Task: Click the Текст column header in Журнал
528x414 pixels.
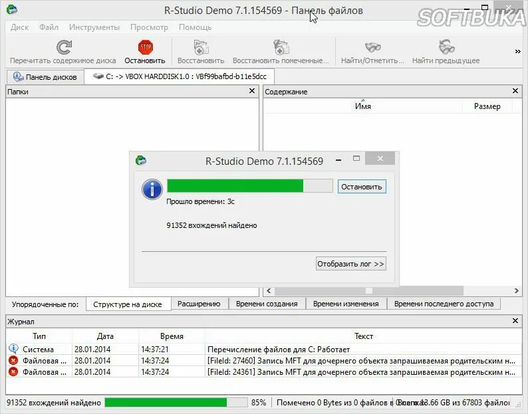Action: click(x=364, y=336)
